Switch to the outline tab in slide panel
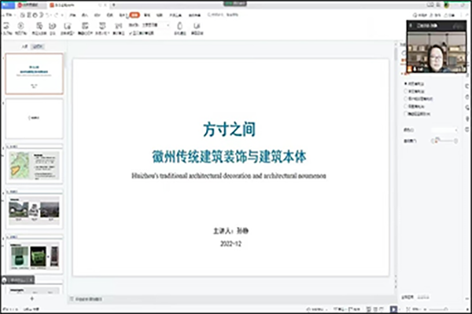Screen dimensions: 472x314 tap(25, 47)
